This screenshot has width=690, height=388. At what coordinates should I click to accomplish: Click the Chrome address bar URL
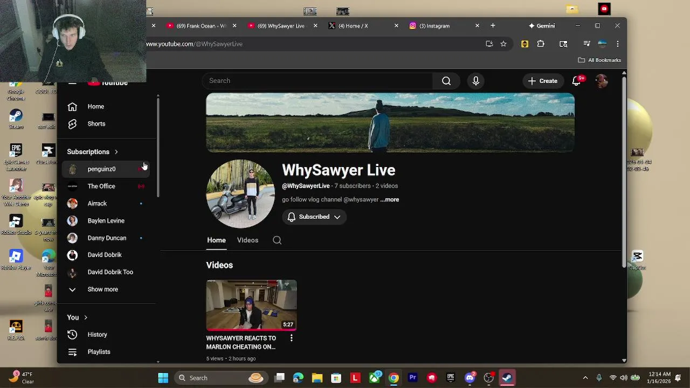click(194, 44)
